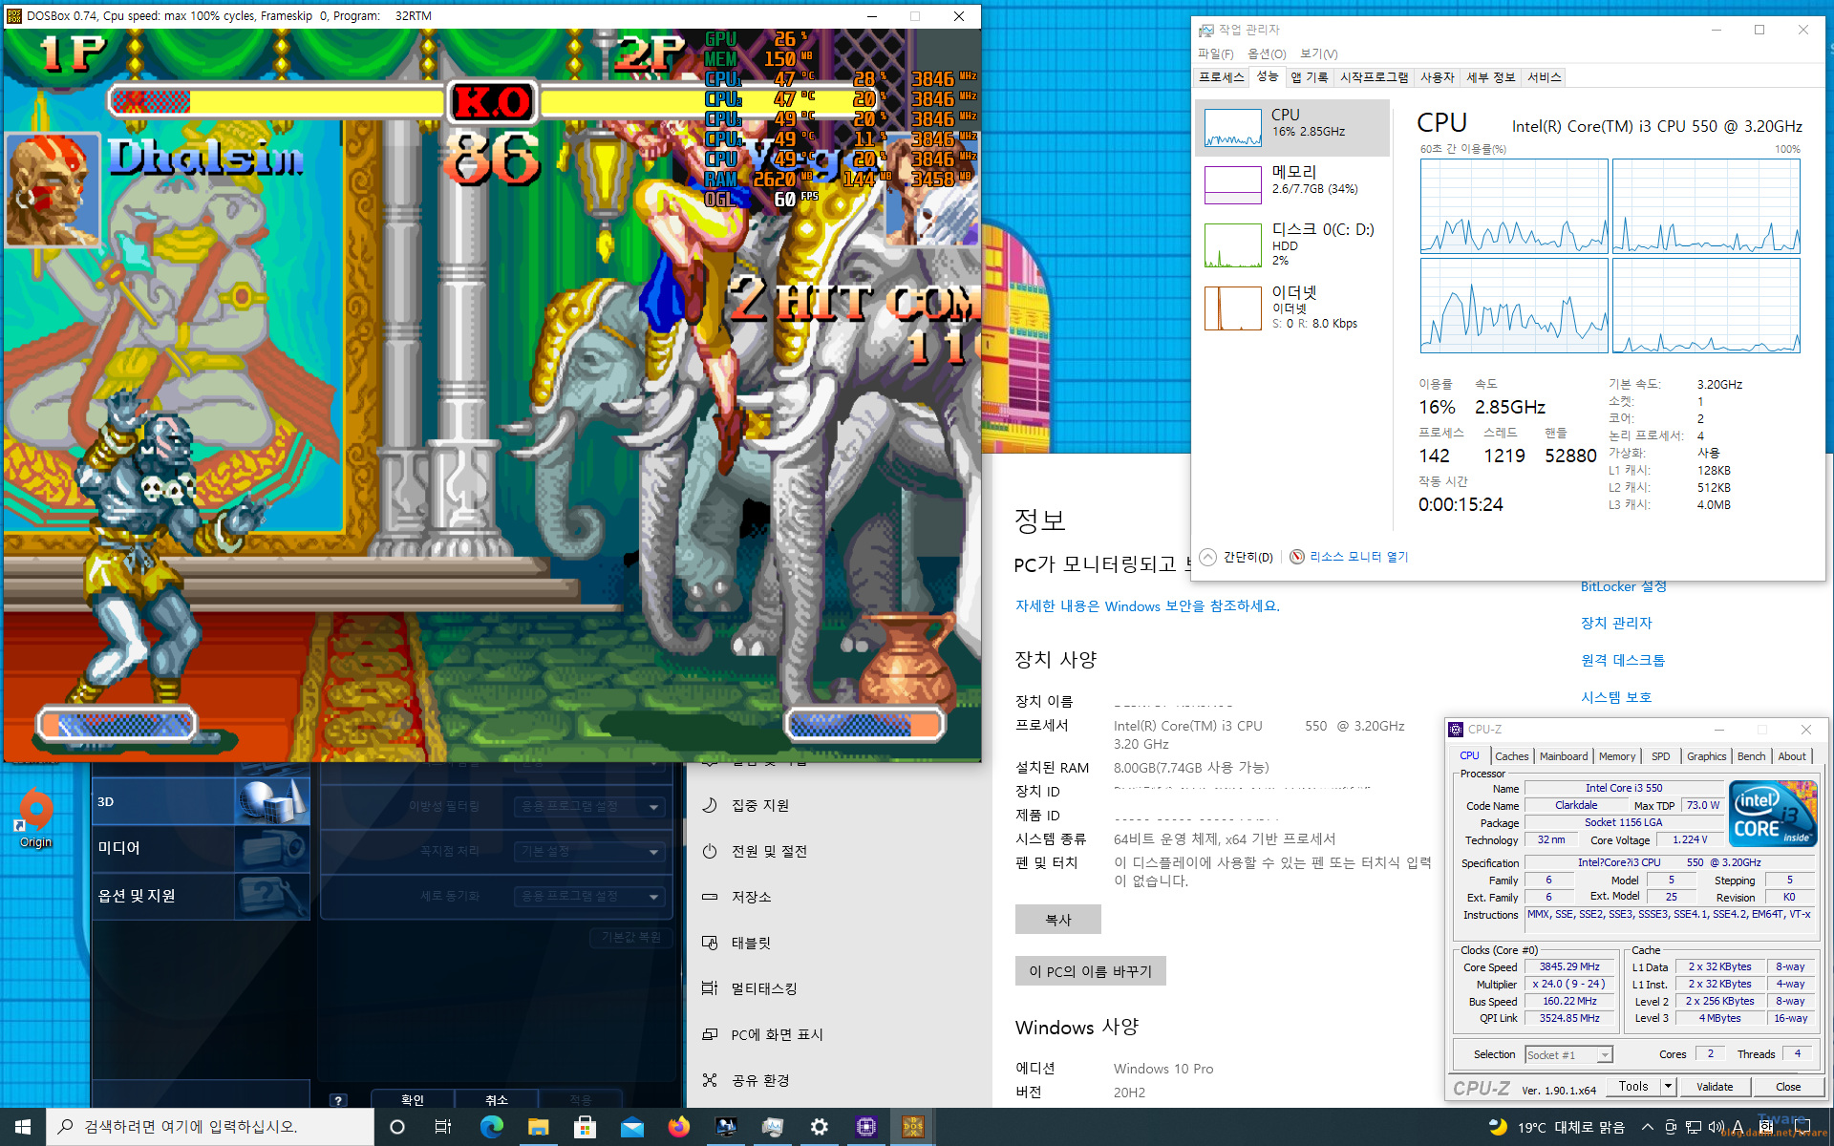
Task: Open 집중 지원 settings entry
Action: [x=759, y=805]
